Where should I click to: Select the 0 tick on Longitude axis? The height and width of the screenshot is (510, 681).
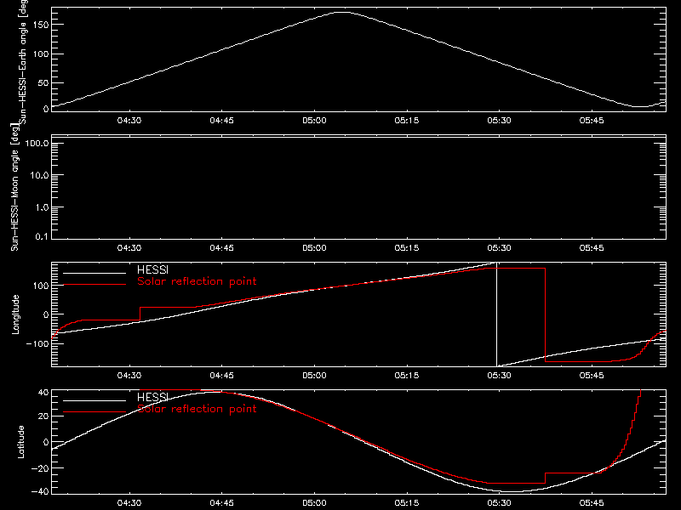click(x=46, y=314)
